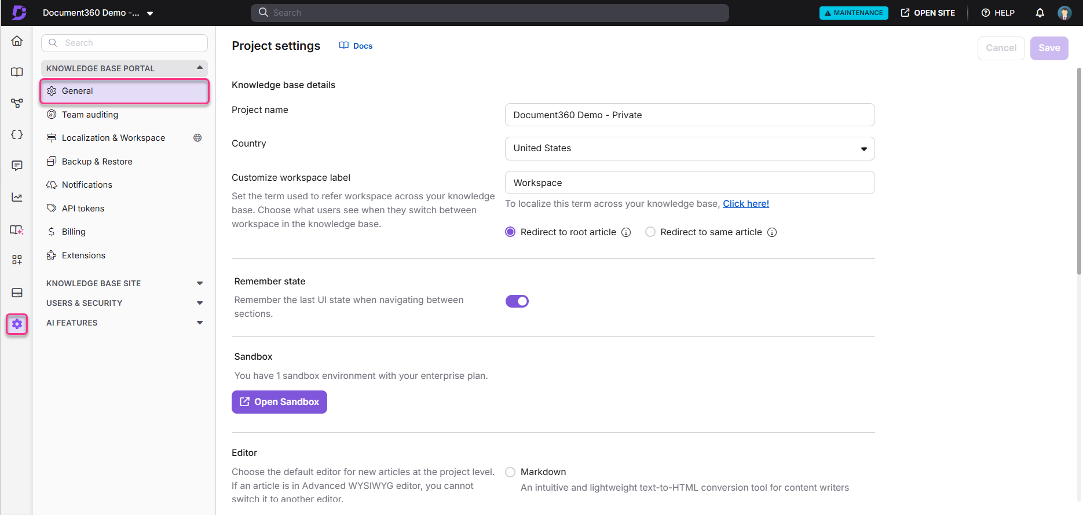Open the workflow nodes icon in rail
This screenshot has width=1083, height=515.
tap(17, 103)
